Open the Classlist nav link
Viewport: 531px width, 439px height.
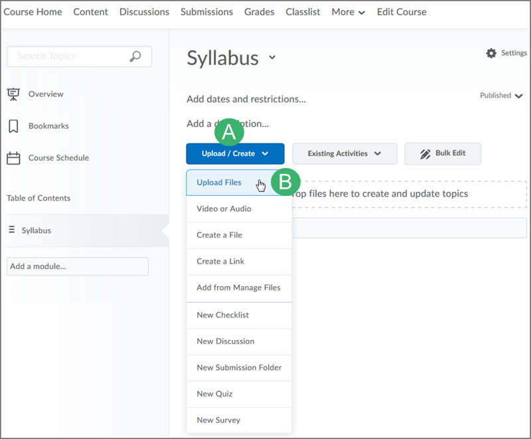pyautogui.click(x=303, y=12)
